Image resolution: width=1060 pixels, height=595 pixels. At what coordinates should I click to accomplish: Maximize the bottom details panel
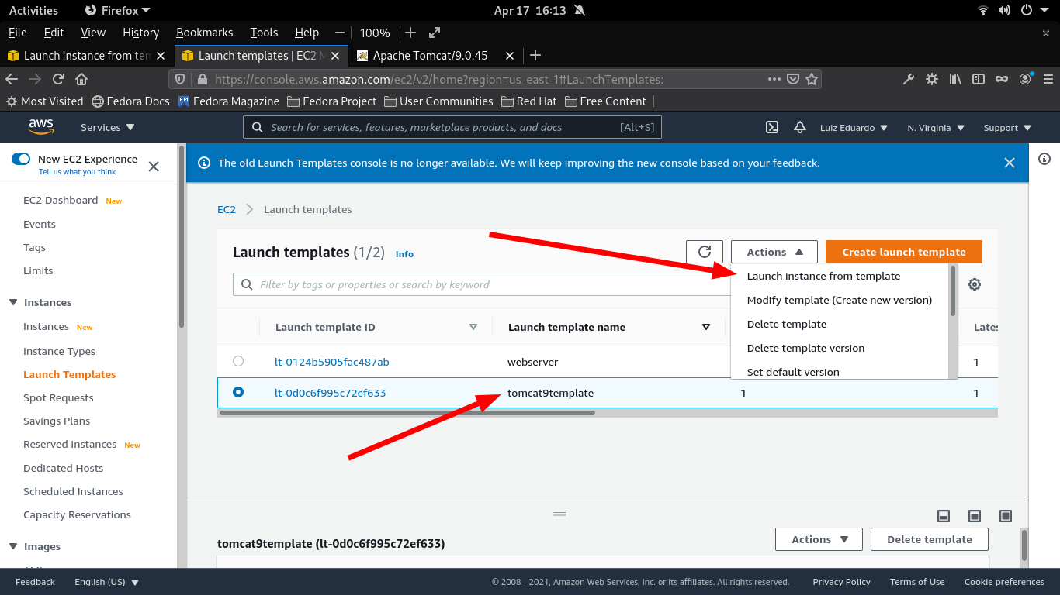(x=1006, y=516)
